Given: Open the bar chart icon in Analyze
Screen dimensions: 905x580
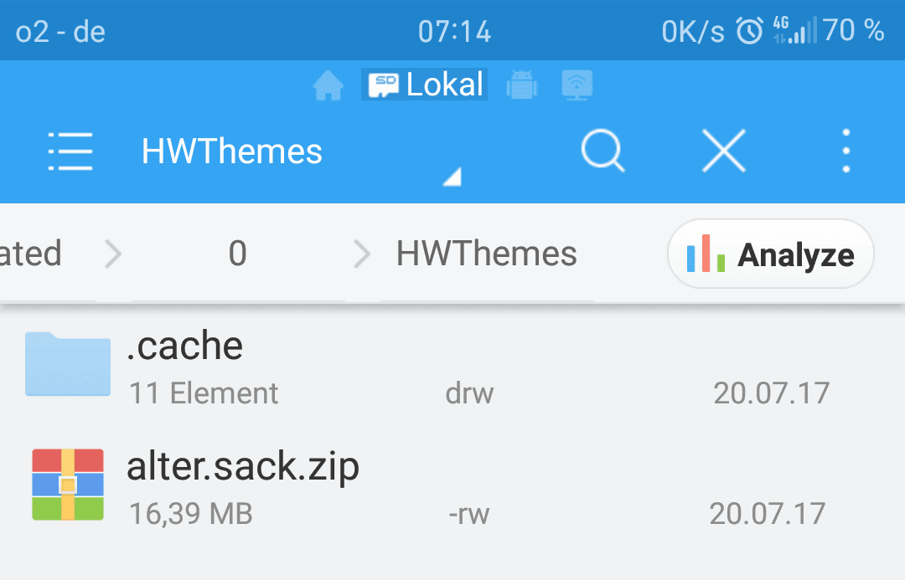Looking at the screenshot, I should coord(706,253).
